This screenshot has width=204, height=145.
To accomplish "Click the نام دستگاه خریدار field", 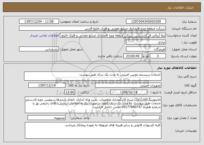I will [x=92, y=28].
